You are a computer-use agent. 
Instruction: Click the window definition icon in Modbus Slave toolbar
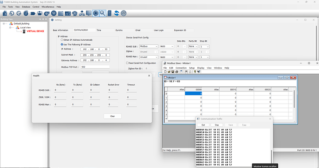[181, 72]
